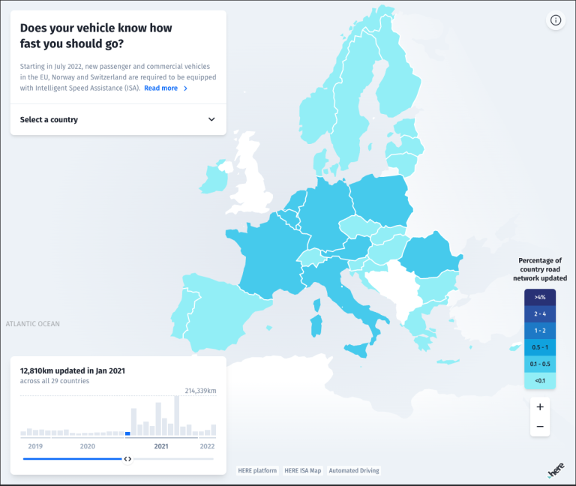Click the 1 - 2 legend swatch
Image resolution: width=576 pixels, height=486 pixels.
pyautogui.click(x=540, y=331)
